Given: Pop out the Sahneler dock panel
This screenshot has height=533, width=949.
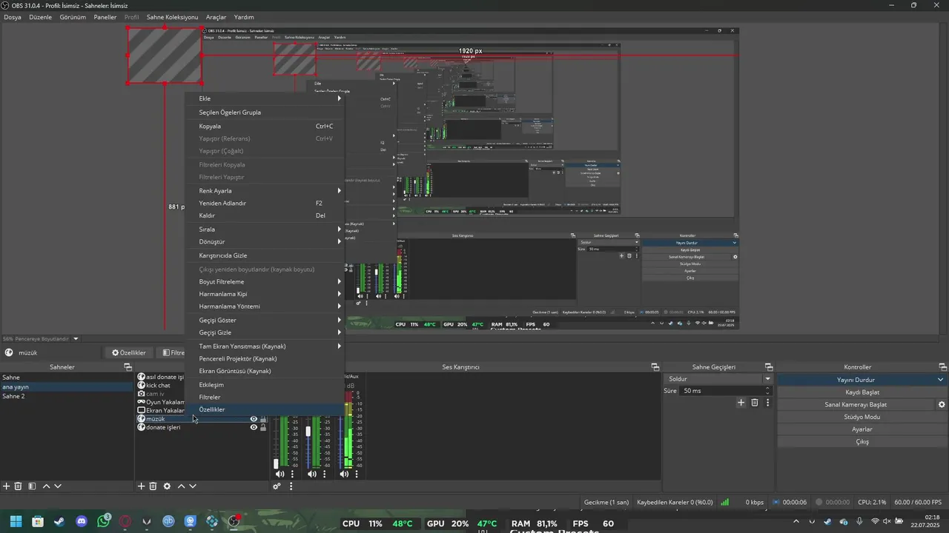Looking at the screenshot, I should [x=128, y=367].
